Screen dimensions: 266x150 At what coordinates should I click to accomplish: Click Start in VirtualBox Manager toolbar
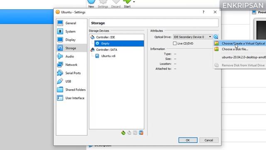pyautogui.click(x=127, y=4)
